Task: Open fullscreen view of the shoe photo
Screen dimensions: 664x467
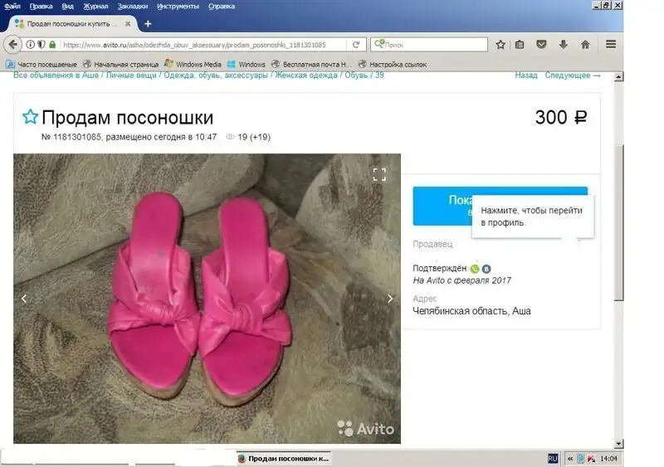Action: [379, 174]
